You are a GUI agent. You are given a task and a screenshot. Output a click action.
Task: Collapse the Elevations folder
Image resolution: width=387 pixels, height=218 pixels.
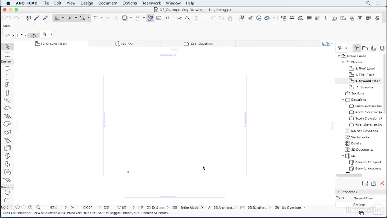pyautogui.click(x=343, y=100)
